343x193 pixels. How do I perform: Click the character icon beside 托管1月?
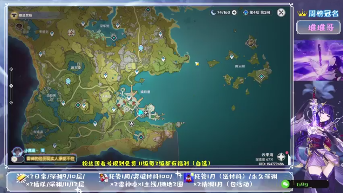coord(188,178)
